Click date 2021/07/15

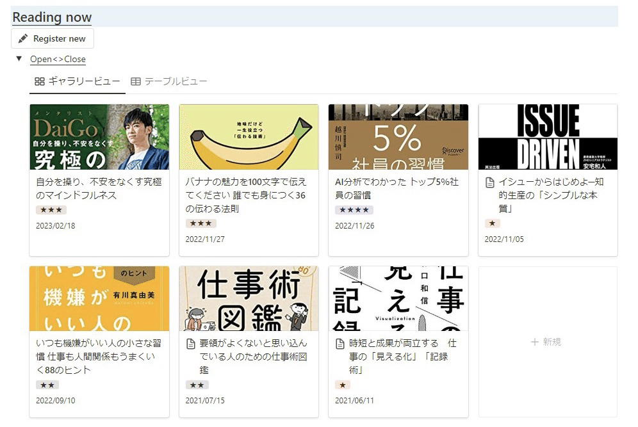coord(205,401)
